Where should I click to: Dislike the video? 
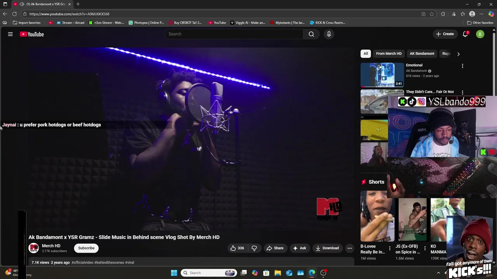pos(254,248)
